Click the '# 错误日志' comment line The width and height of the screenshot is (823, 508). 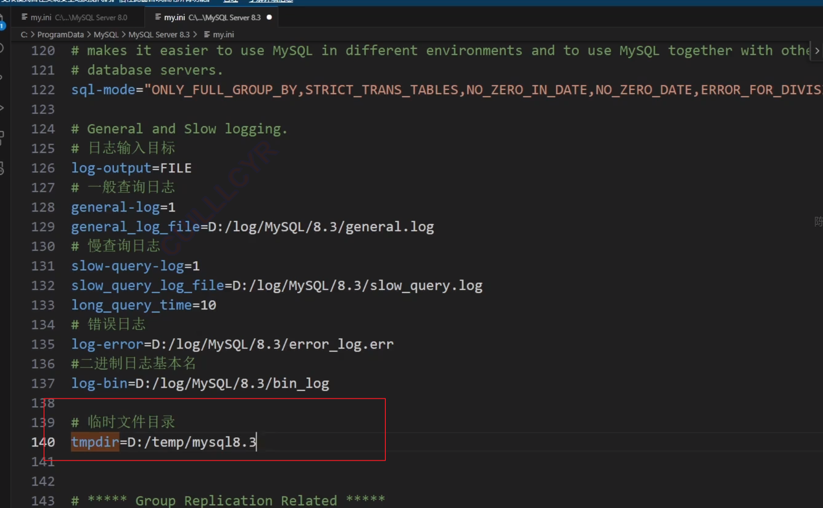108,324
